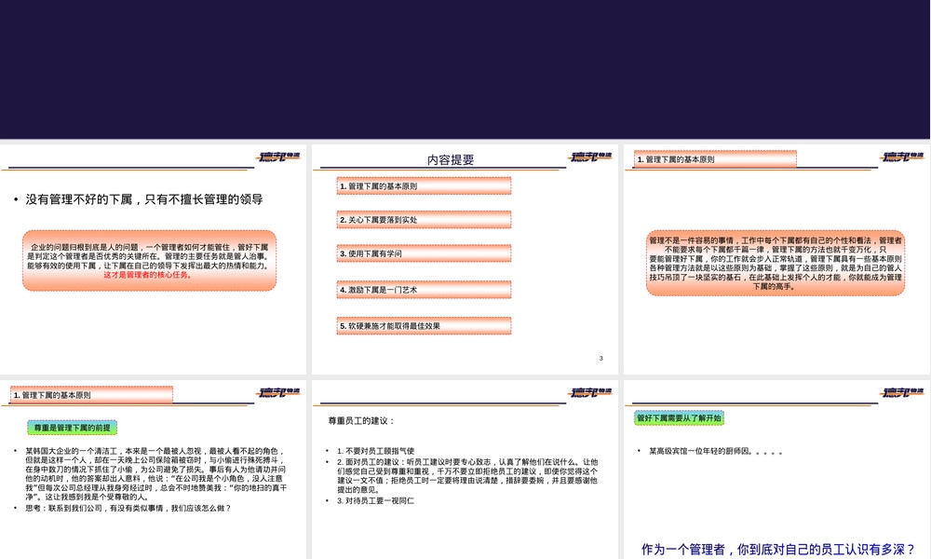Click the heading 尊重员工的建议：
Screen dimensions: 931x559
click(x=361, y=420)
